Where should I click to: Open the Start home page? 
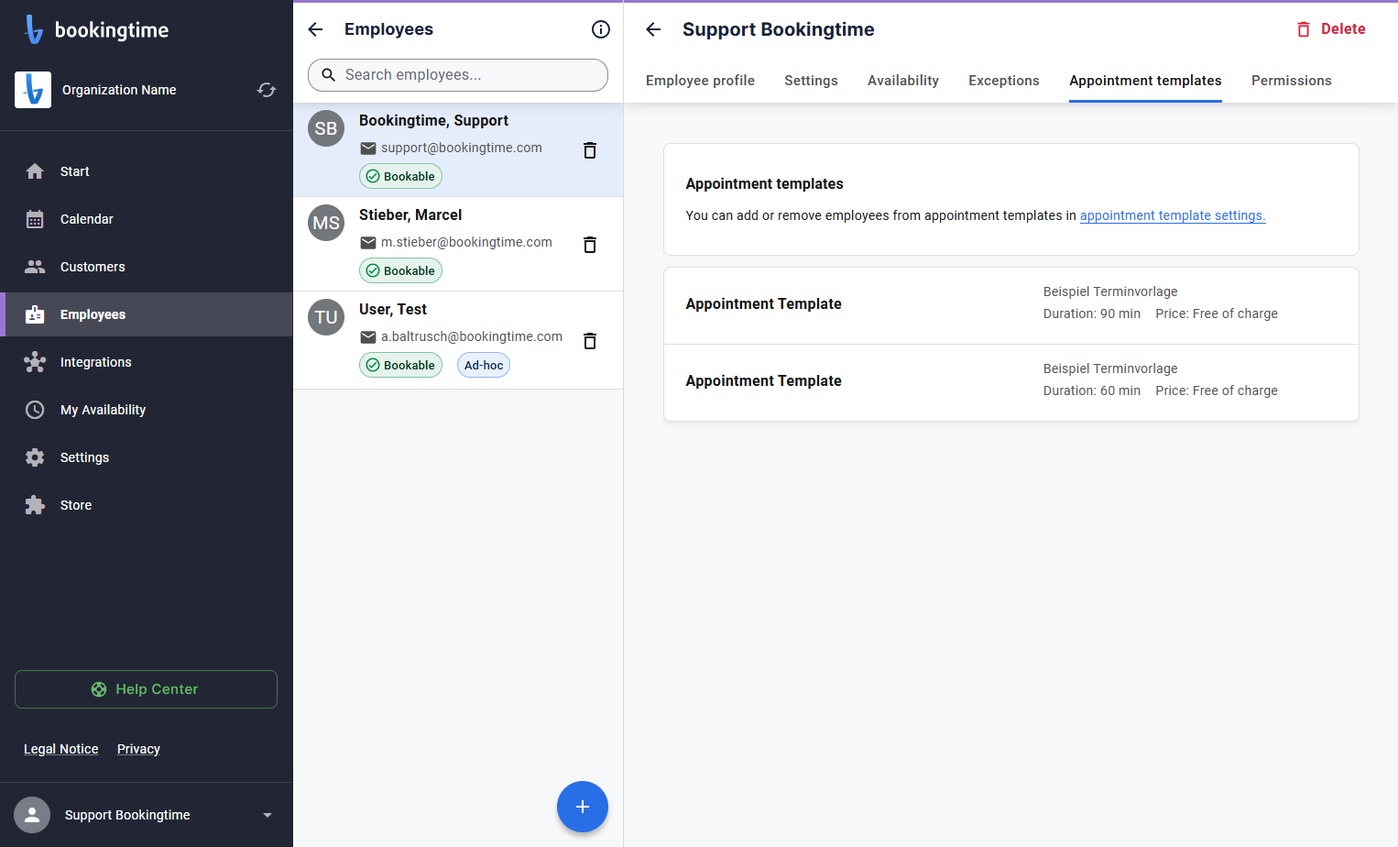(147, 171)
